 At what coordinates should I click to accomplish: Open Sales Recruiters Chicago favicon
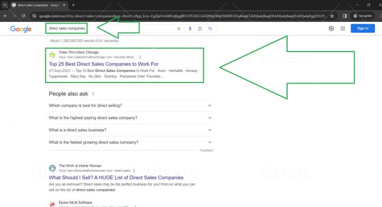coord(52,55)
